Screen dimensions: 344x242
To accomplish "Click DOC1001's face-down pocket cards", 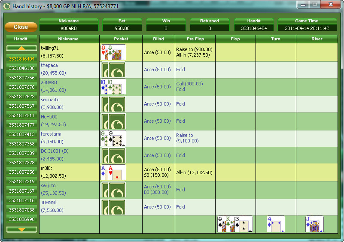I will [x=113, y=155].
